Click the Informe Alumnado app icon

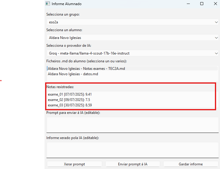(x=48, y=4)
